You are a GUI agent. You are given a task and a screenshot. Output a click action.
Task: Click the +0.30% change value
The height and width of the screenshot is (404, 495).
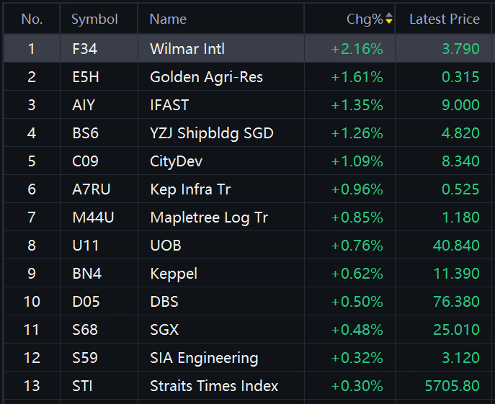(357, 386)
